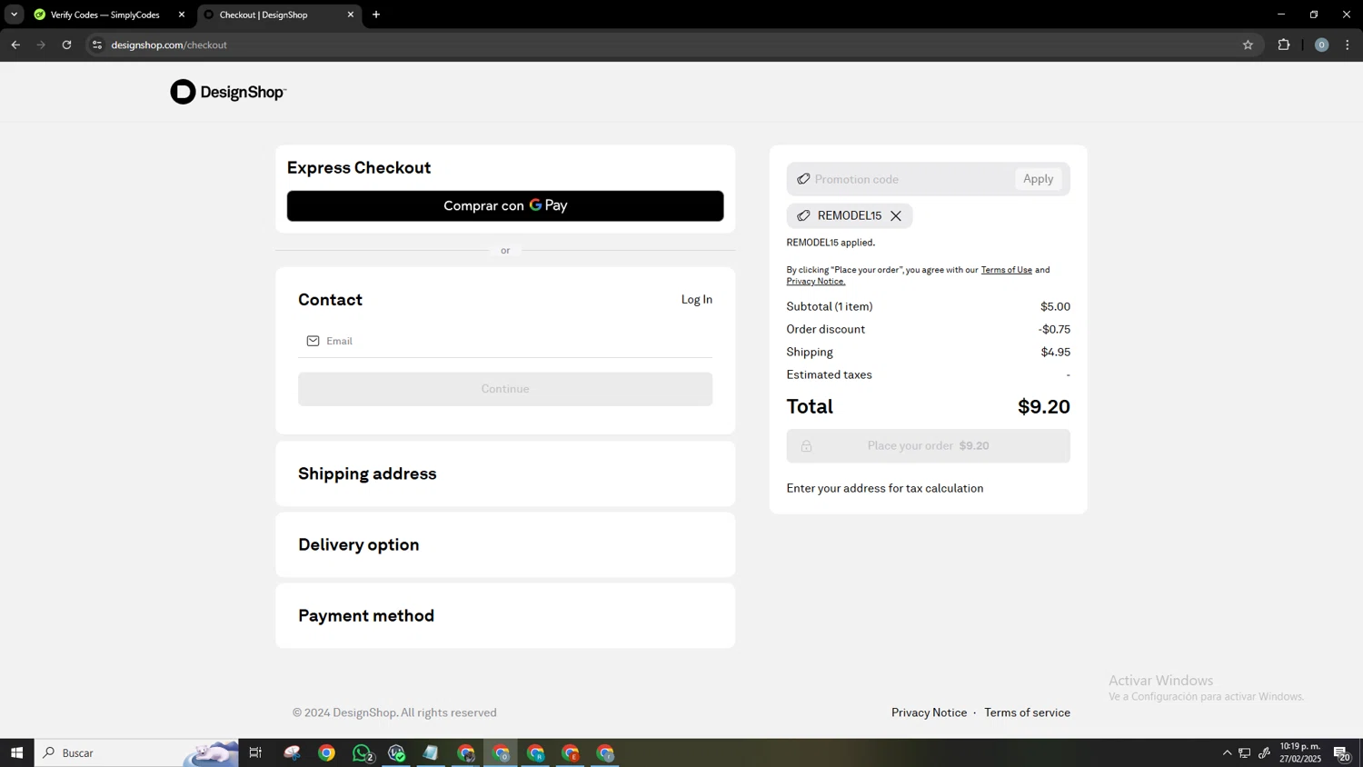Viewport: 1363px width, 767px height.
Task: Click the tag icon in promotion field
Action: click(803, 179)
